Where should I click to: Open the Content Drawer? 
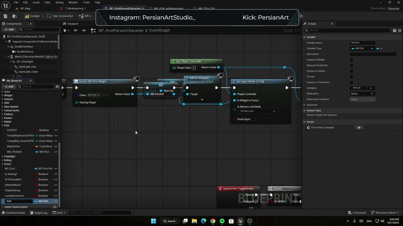14,213
